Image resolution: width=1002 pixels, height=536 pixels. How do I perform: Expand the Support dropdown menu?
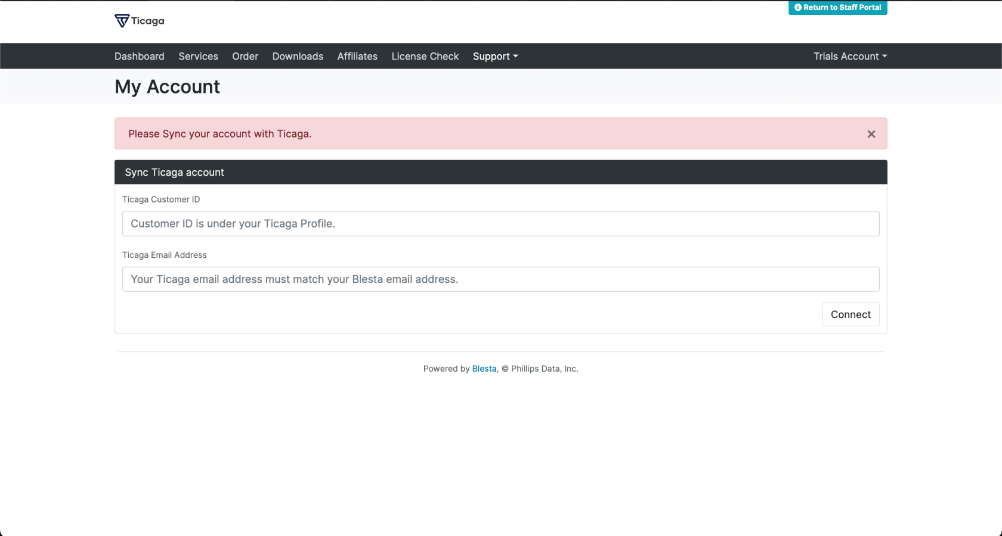point(495,56)
